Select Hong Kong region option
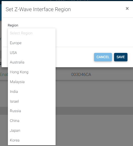This screenshot has height=146, width=133. (x=32, y=72)
